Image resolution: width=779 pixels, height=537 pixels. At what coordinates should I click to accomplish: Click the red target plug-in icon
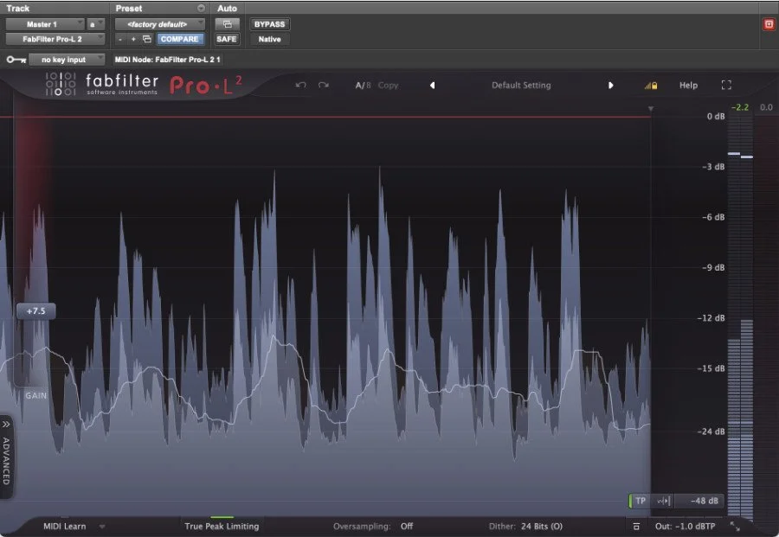coord(769,24)
